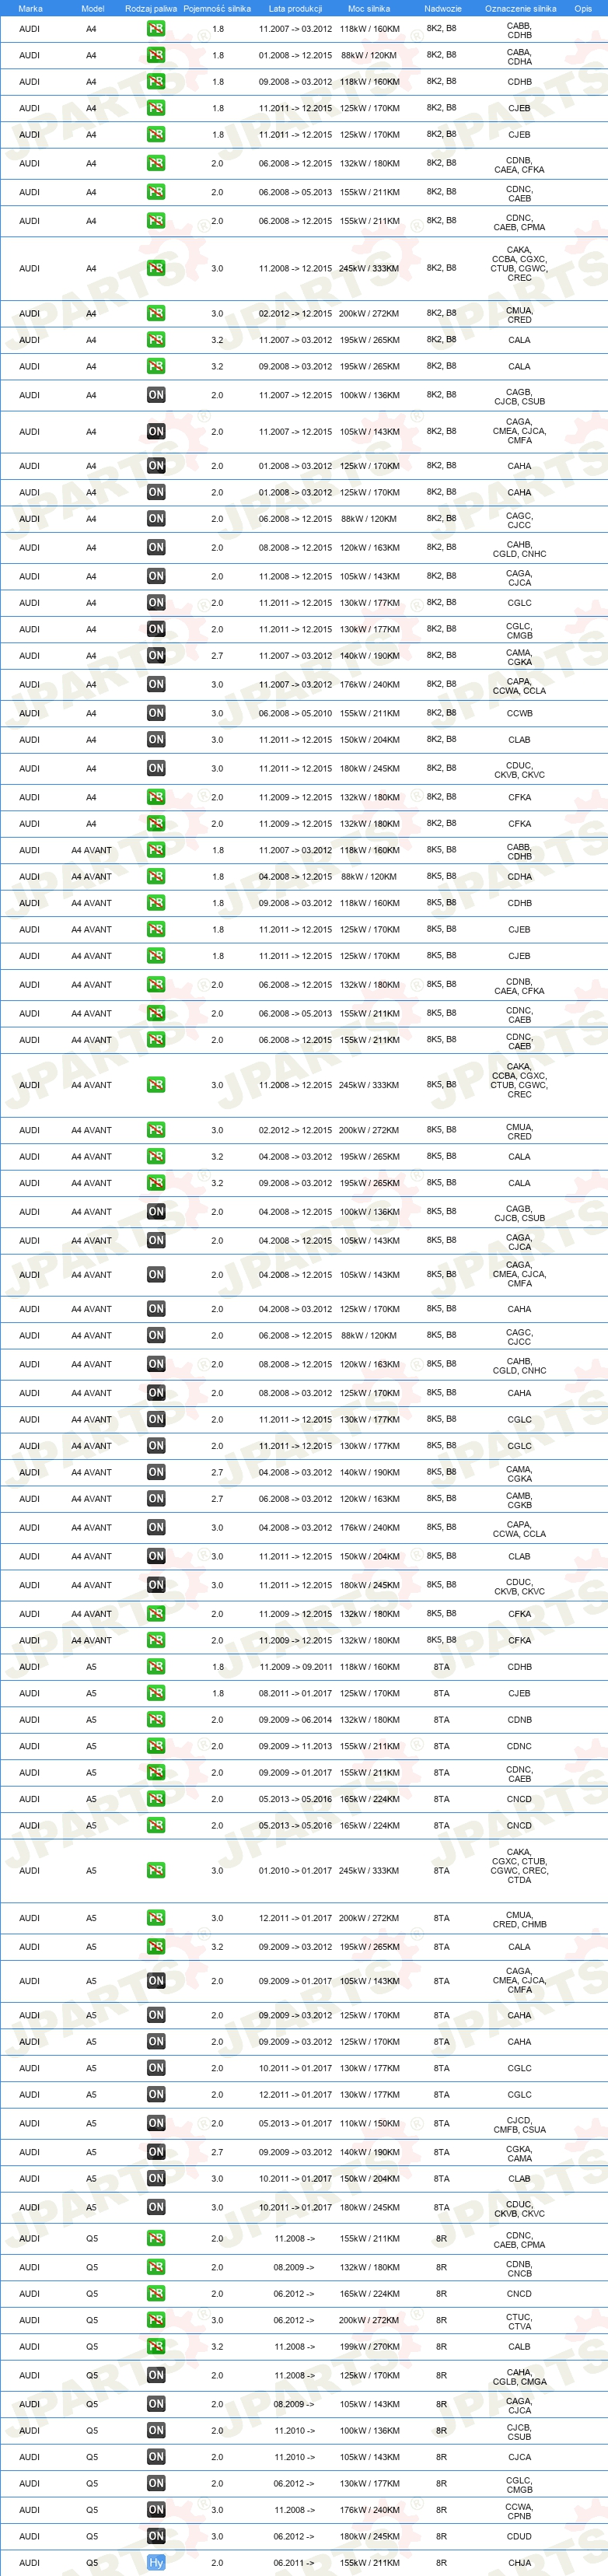
Task: Select the 'CCWA, CPNB' engine codes
Action: click(519, 2511)
